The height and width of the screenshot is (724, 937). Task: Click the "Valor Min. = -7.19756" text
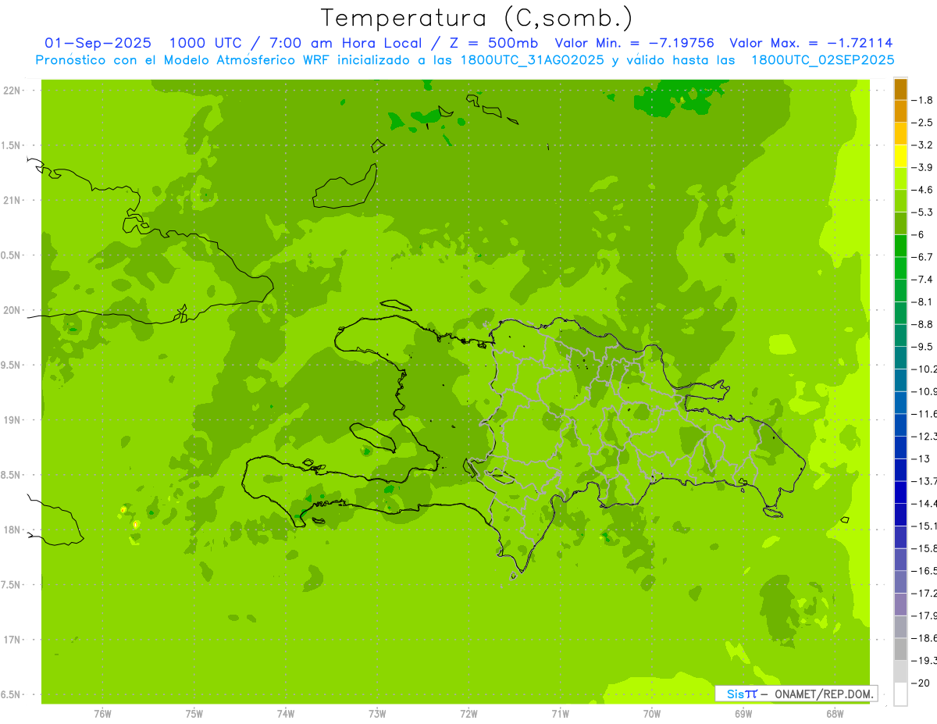click(x=634, y=43)
